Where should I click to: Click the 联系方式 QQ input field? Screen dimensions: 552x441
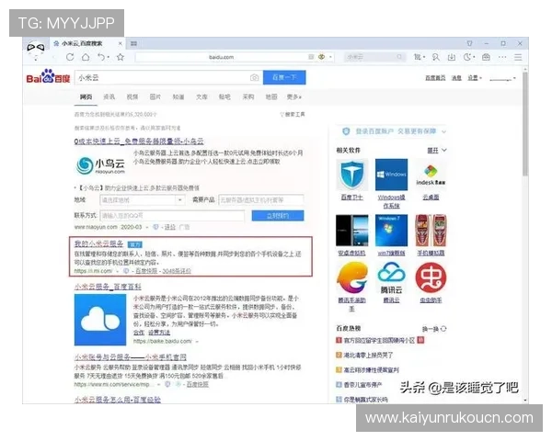point(172,216)
